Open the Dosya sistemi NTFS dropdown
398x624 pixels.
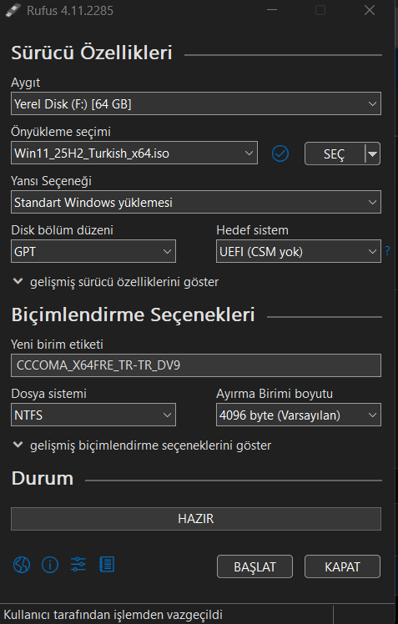point(93,415)
